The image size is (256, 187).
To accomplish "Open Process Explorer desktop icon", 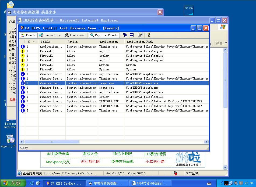I will [10, 125].
